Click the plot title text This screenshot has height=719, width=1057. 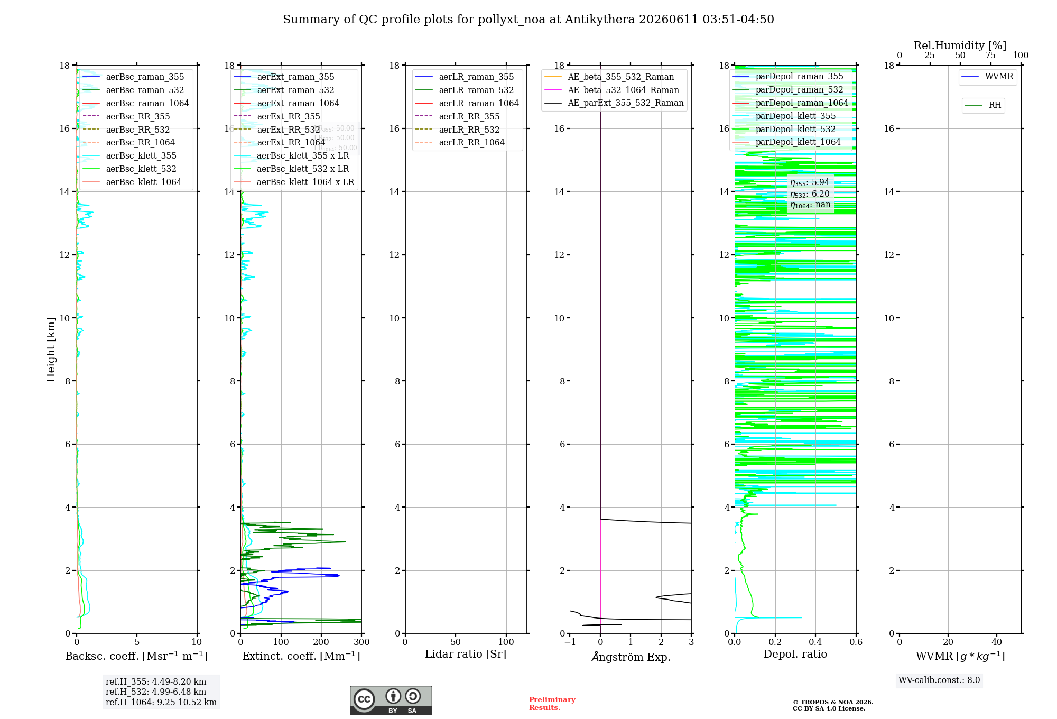[528, 20]
